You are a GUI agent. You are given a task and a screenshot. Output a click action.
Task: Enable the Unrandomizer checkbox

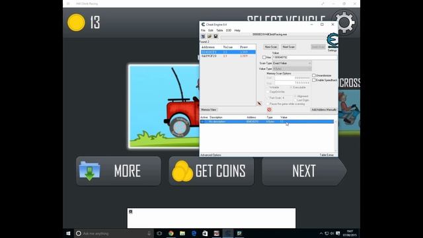click(314, 75)
